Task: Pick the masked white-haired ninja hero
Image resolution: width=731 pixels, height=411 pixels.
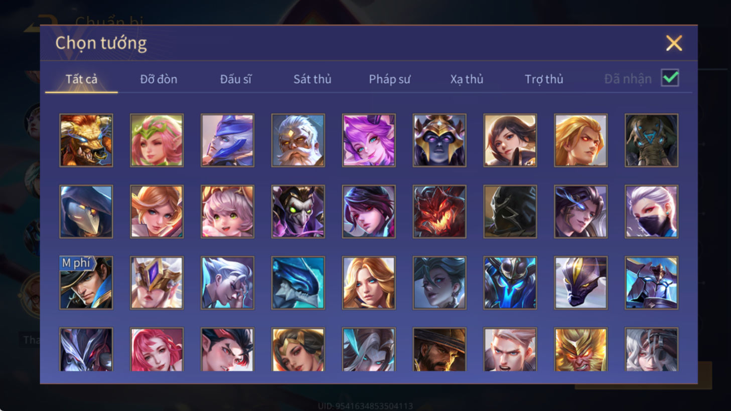Action: coord(651,212)
